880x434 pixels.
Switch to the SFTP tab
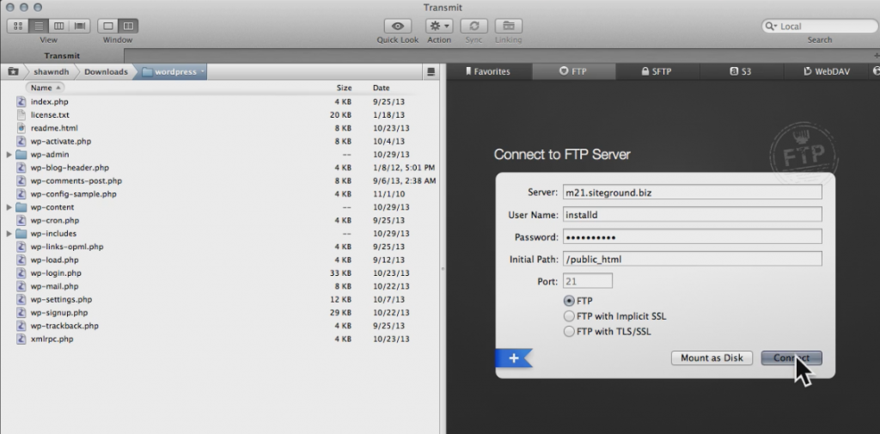[x=657, y=71]
